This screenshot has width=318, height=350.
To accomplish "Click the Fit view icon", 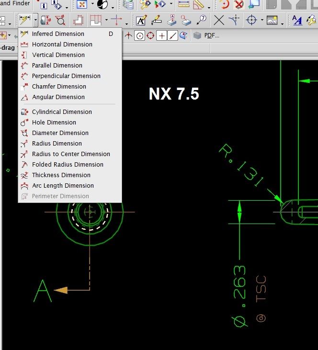I will click(82, 4).
